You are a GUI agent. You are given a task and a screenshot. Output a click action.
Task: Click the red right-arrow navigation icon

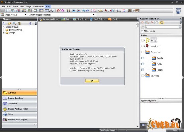(79, 11)
